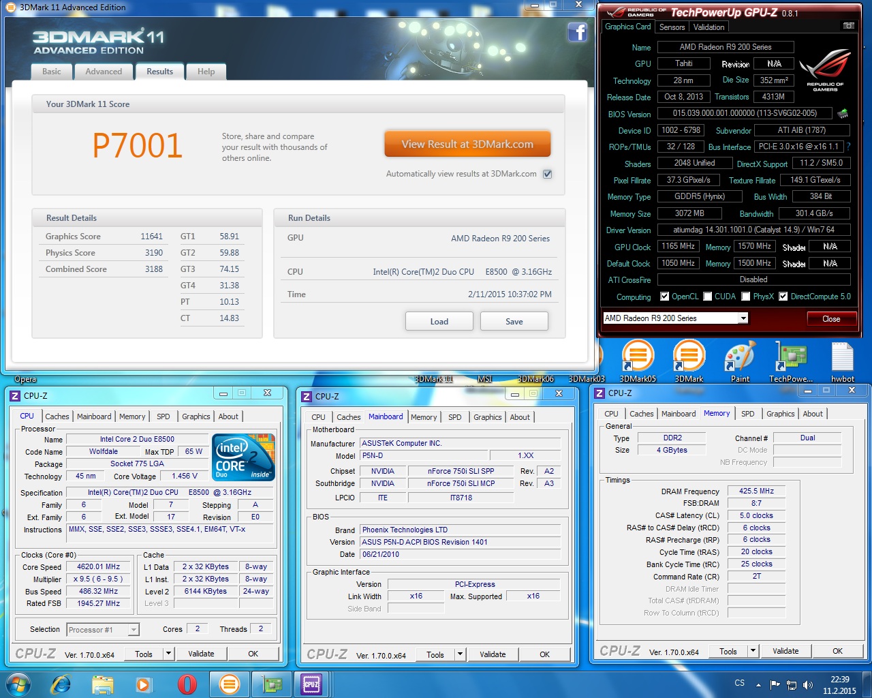Open Graphics tab in CPU-Z Memory window
This screenshot has height=698, width=872.
[781, 414]
